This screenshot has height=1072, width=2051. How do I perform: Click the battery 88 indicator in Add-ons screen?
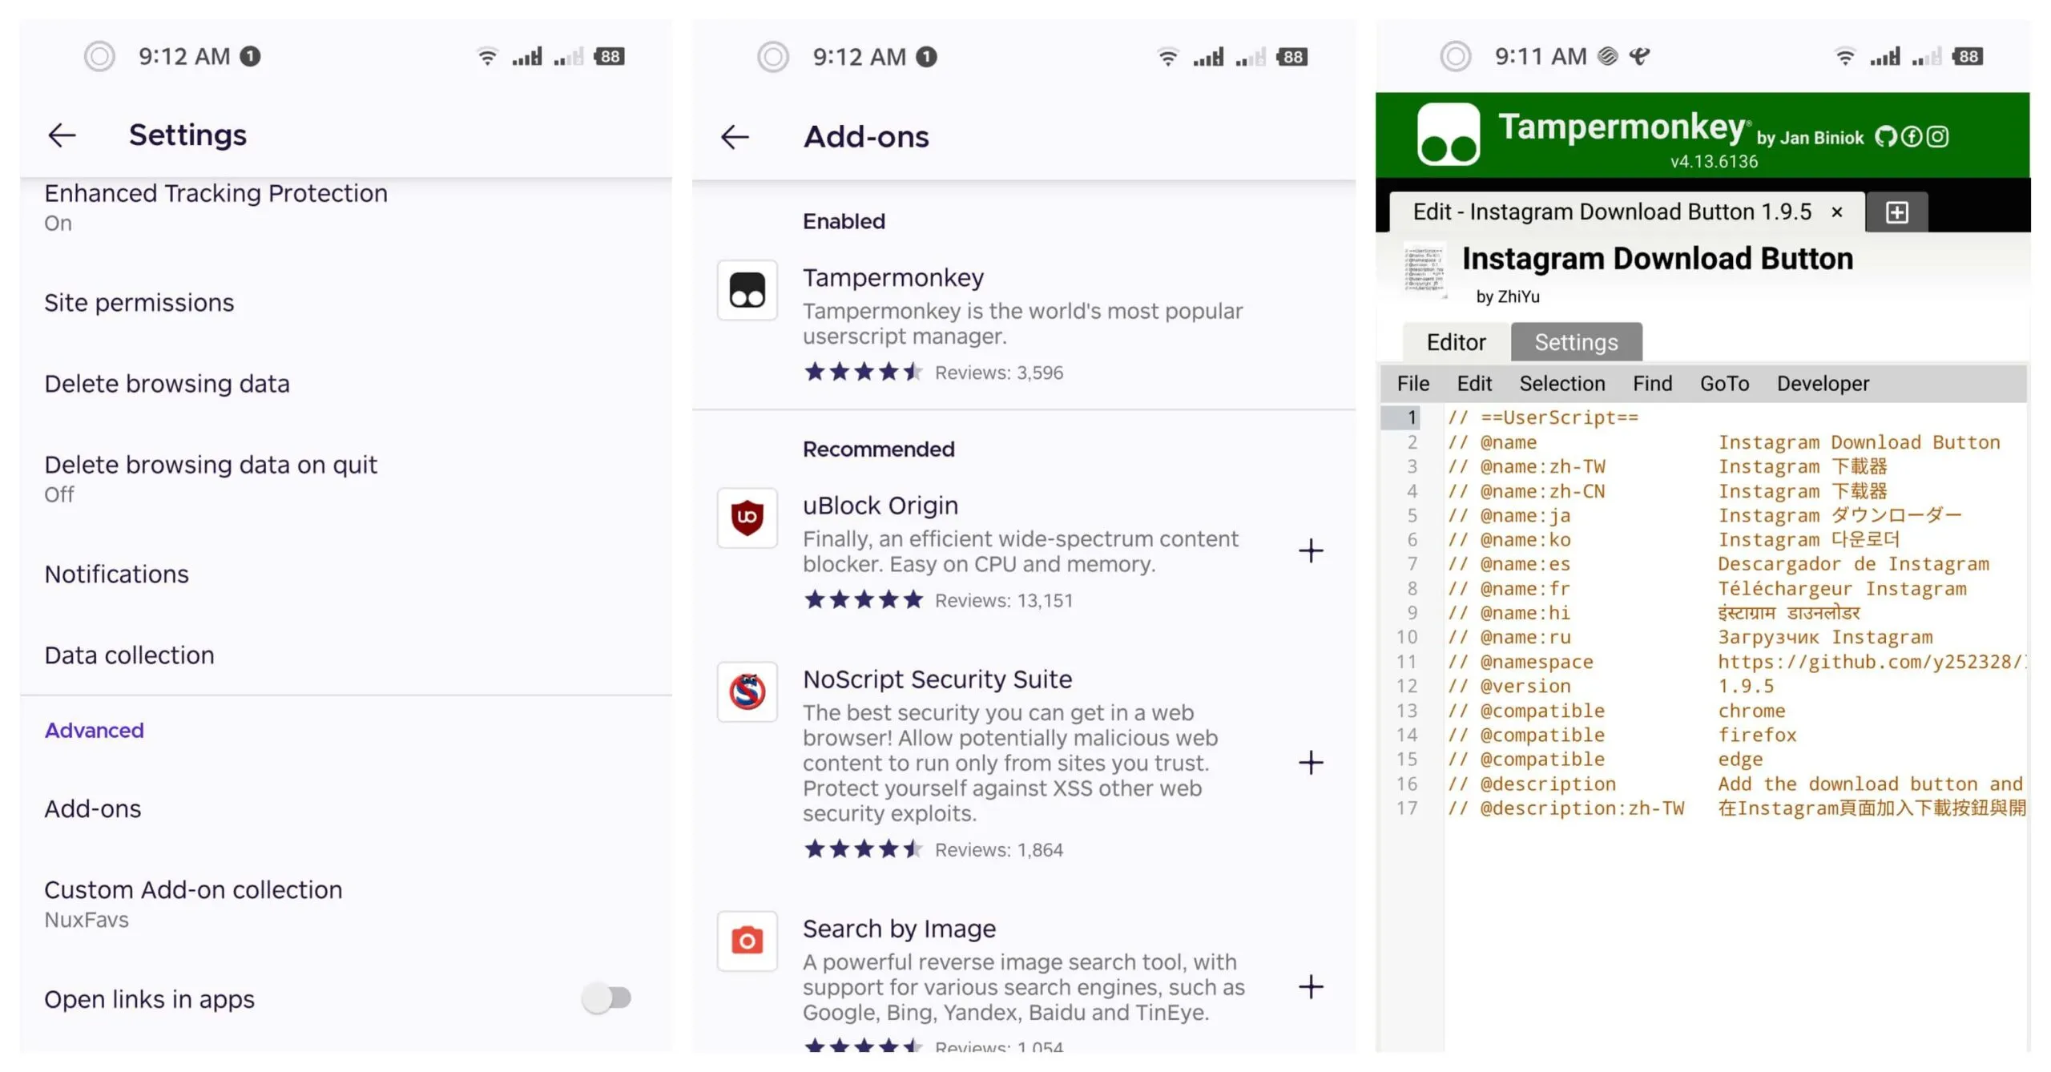pos(1291,57)
